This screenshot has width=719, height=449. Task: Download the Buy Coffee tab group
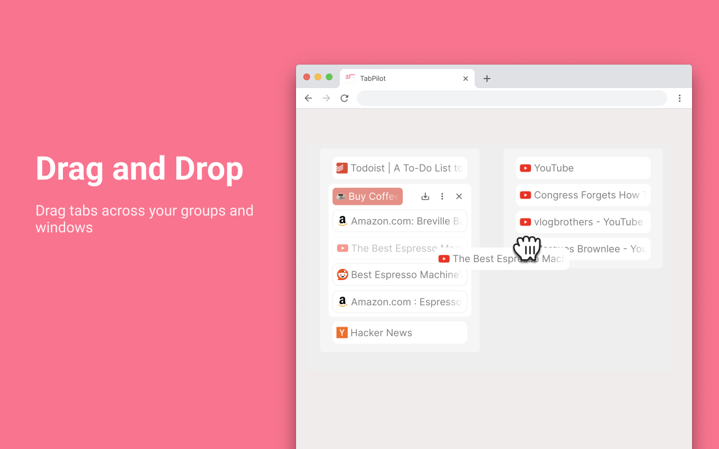(425, 196)
